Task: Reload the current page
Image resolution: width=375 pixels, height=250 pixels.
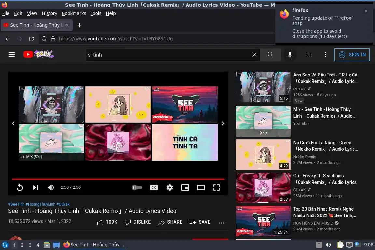Action: point(31,39)
